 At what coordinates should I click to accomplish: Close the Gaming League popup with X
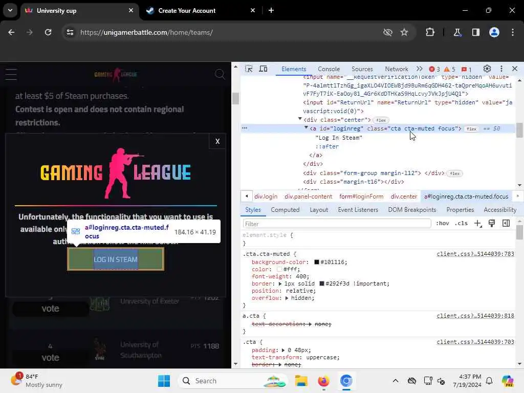[217, 141]
